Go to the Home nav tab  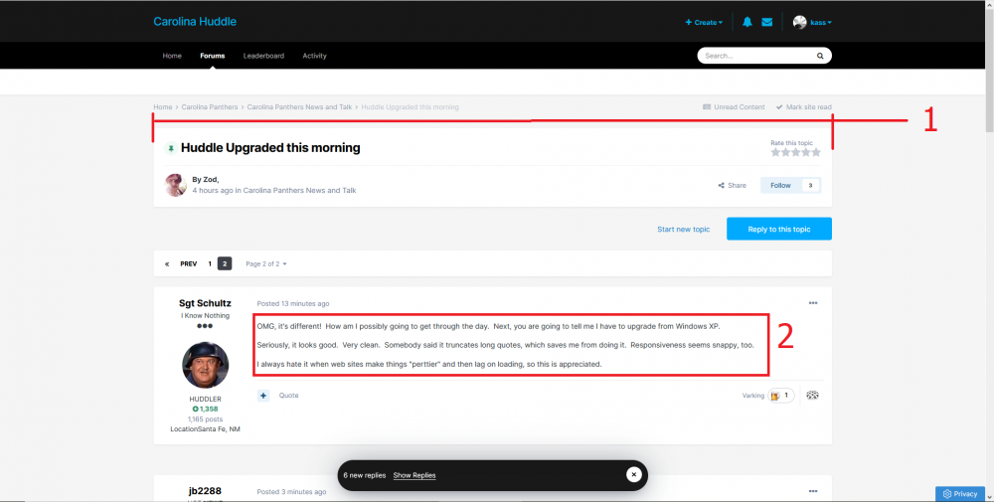click(172, 56)
